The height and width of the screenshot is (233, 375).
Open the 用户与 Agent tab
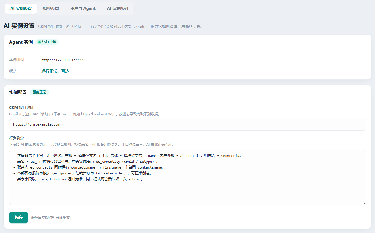[83, 9]
